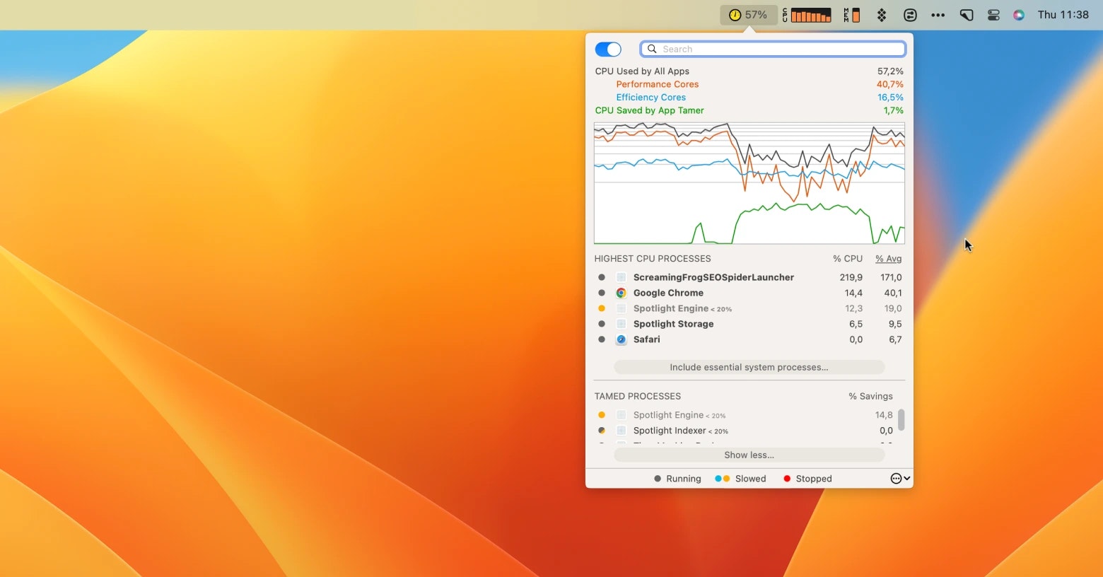This screenshot has height=577, width=1103.
Task: Select Spotlight Indexer in Tamed Processes
Action: [744, 431]
